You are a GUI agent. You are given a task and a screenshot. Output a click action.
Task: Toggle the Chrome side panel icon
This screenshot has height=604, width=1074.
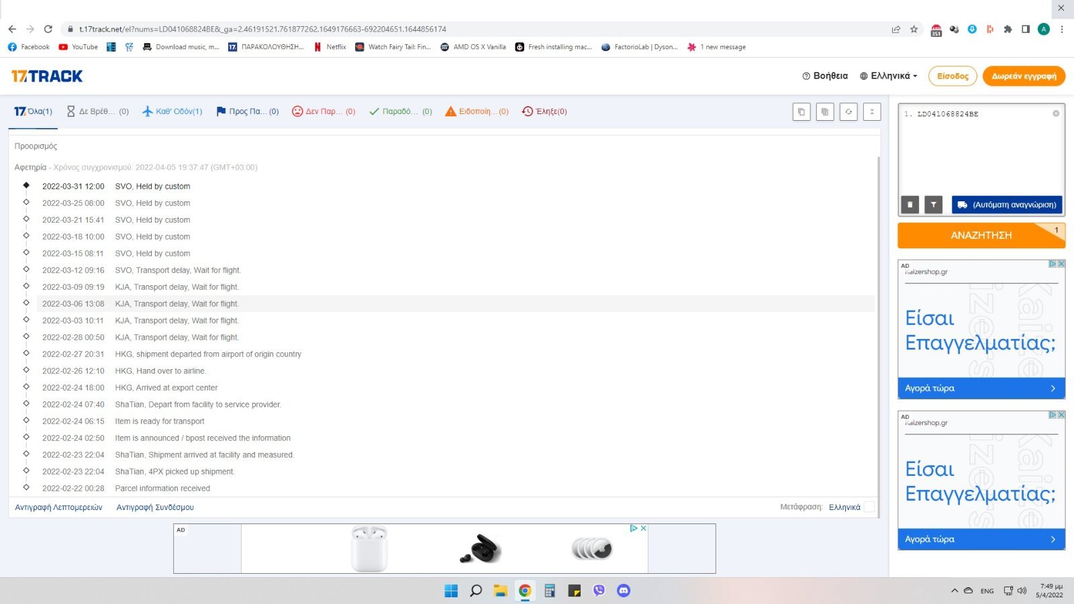pyautogui.click(x=1026, y=29)
